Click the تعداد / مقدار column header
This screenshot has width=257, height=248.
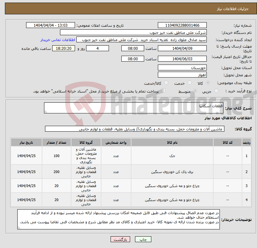pos(56,142)
